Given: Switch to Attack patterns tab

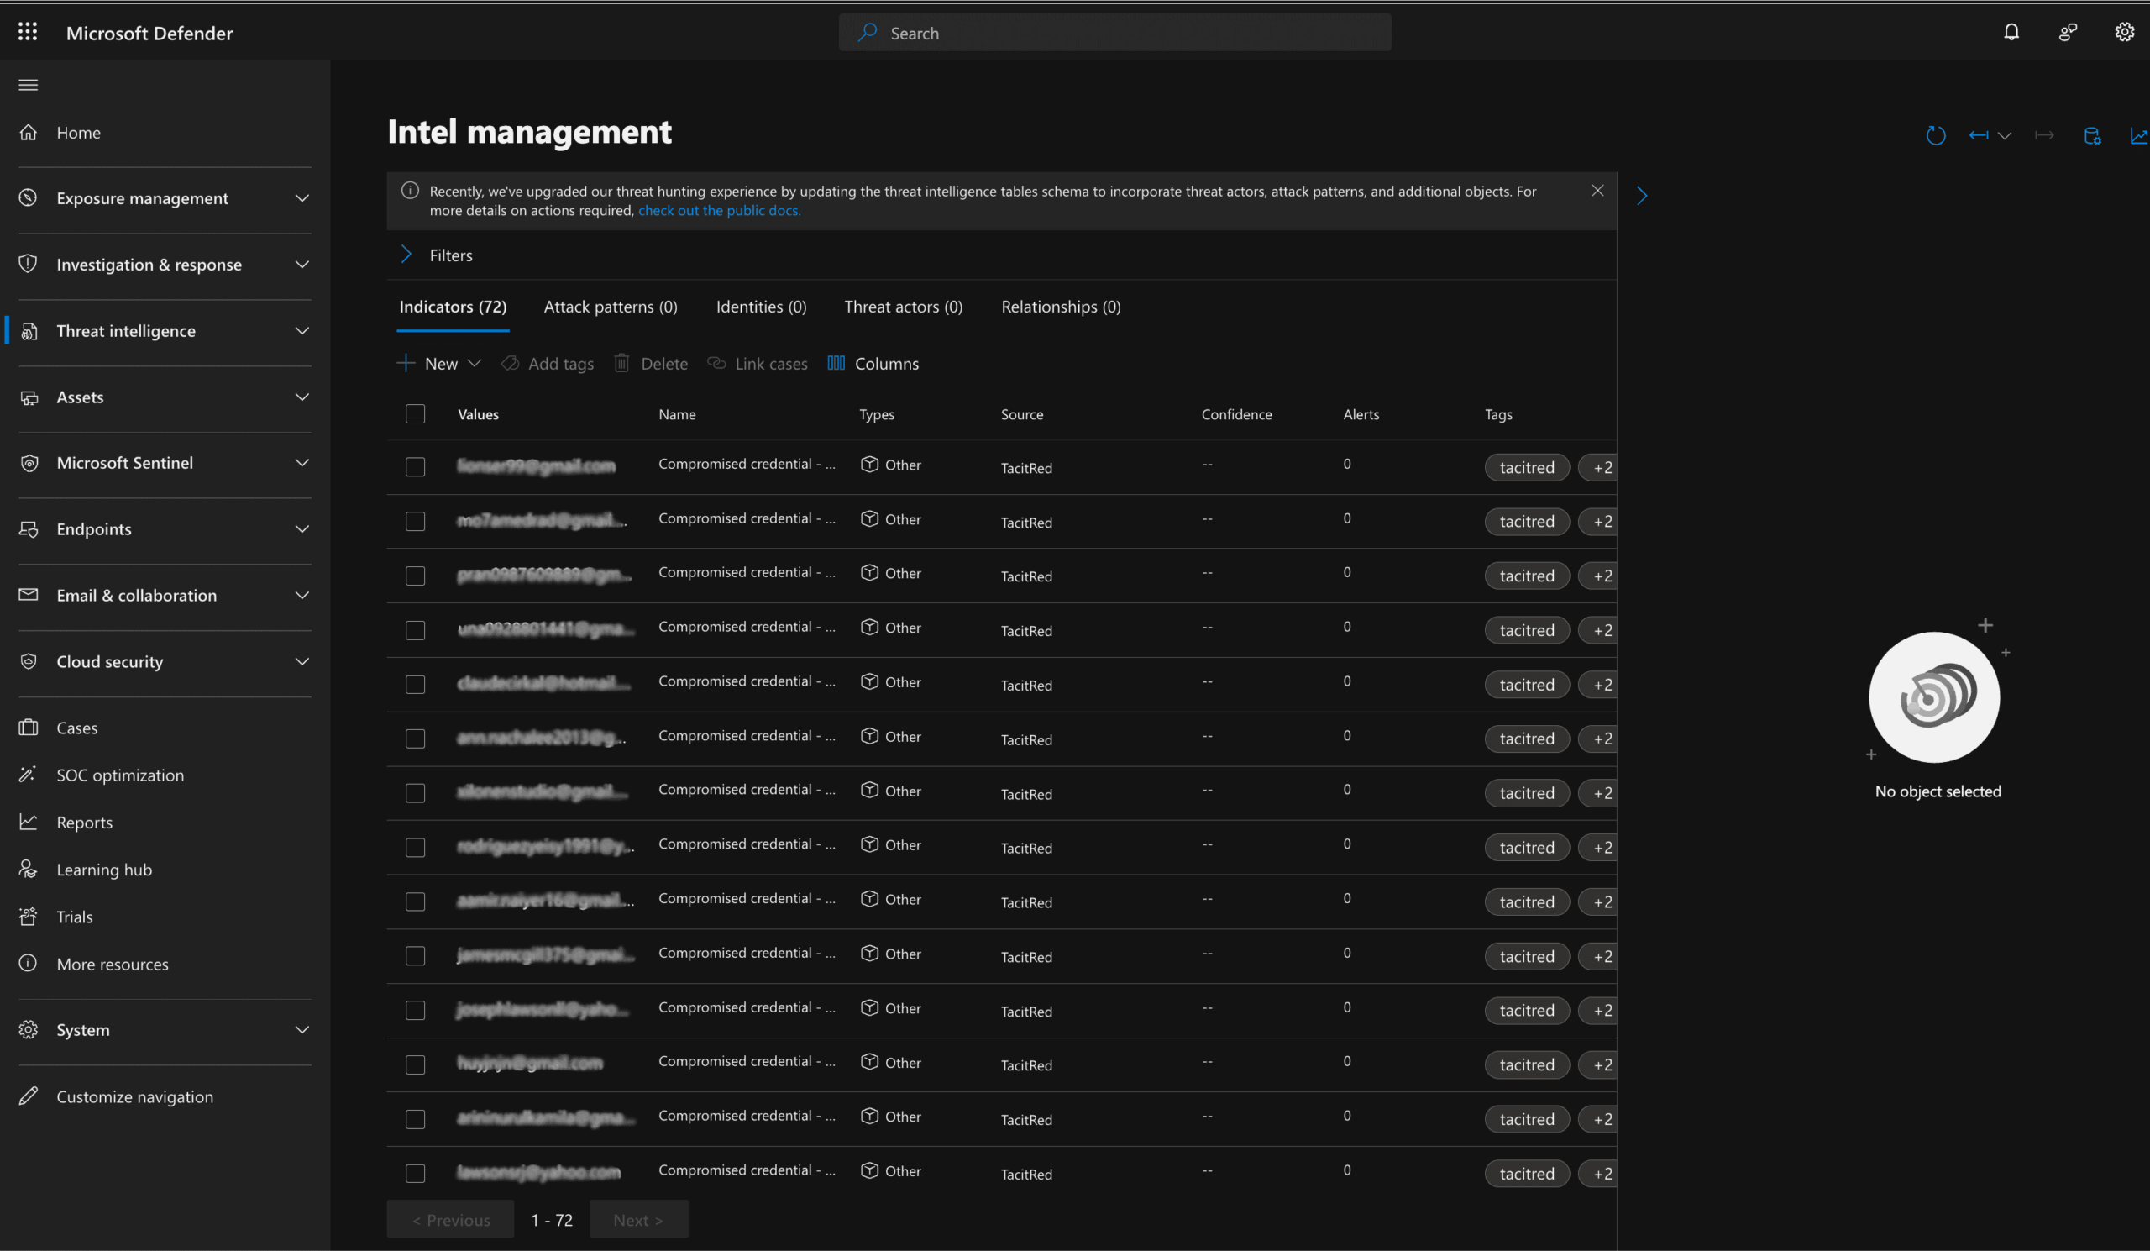Looking at the screenshot, I should [610, 307].
